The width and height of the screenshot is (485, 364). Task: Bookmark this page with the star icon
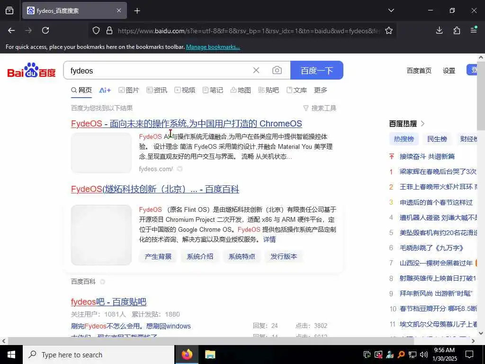point(389,30)
